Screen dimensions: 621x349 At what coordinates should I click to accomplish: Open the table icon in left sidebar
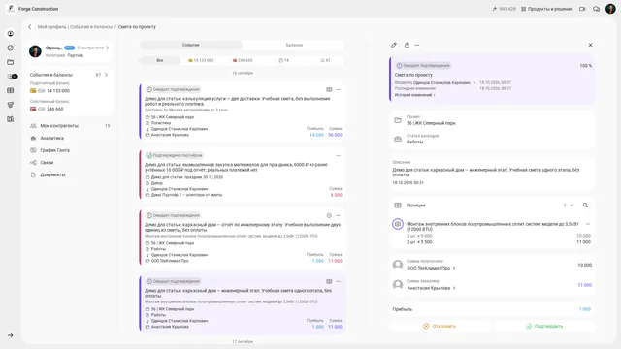(11, 90)
